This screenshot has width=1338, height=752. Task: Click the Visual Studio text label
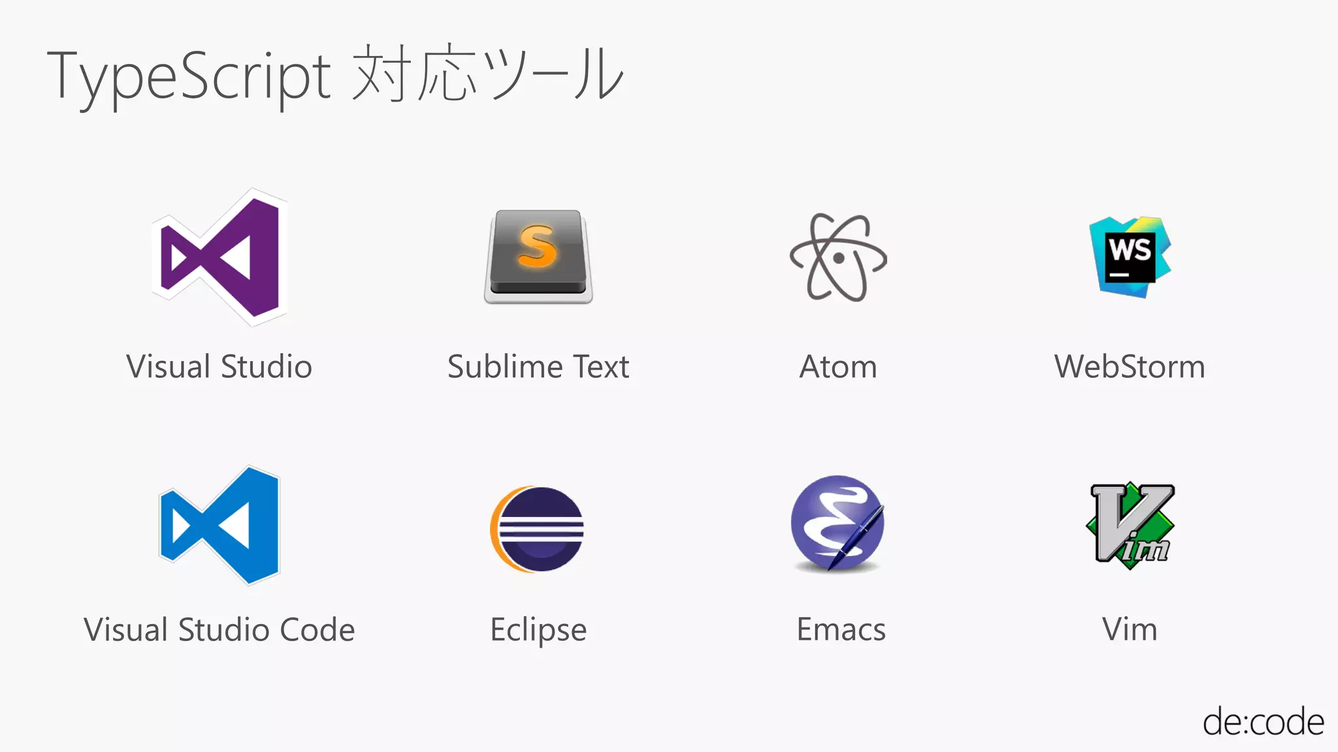click(x=220, y=366)
